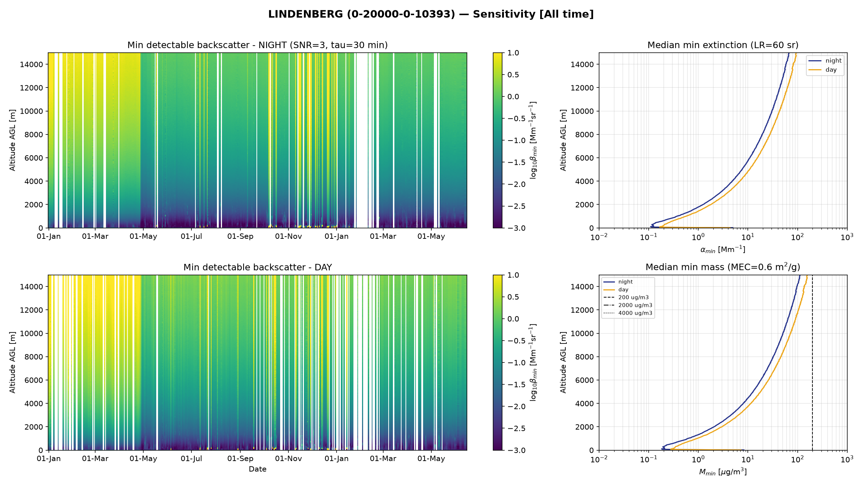Click the "8000" y-tick on the DAY panel
This screenshot has height=484, width=862.
coord(33,357)
